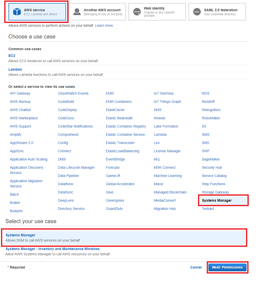The image size is (261, 281).
Task: Open the Learn more link
Action: (104, 26)
